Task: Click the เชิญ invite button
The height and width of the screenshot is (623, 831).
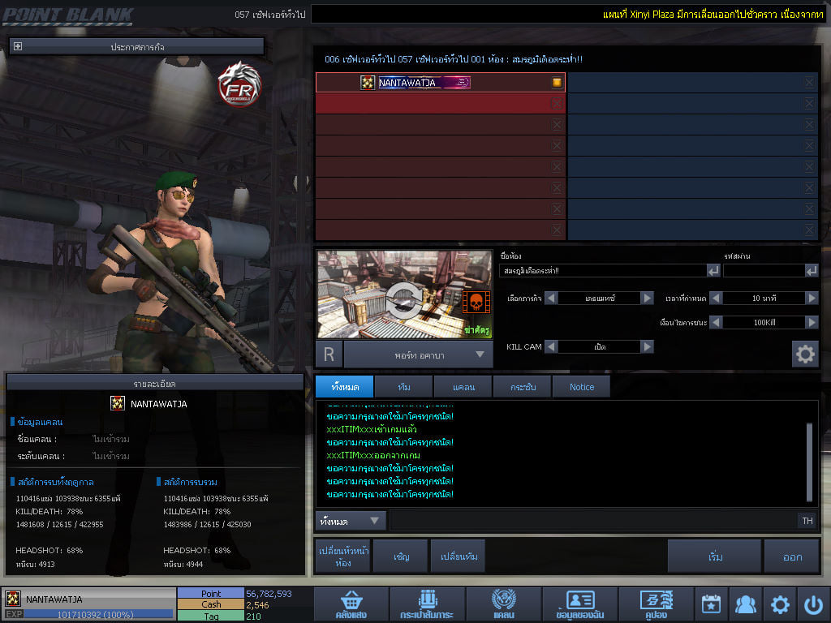Action: (x=401, y=556)
